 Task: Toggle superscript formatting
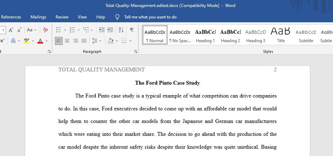point(2,41)
